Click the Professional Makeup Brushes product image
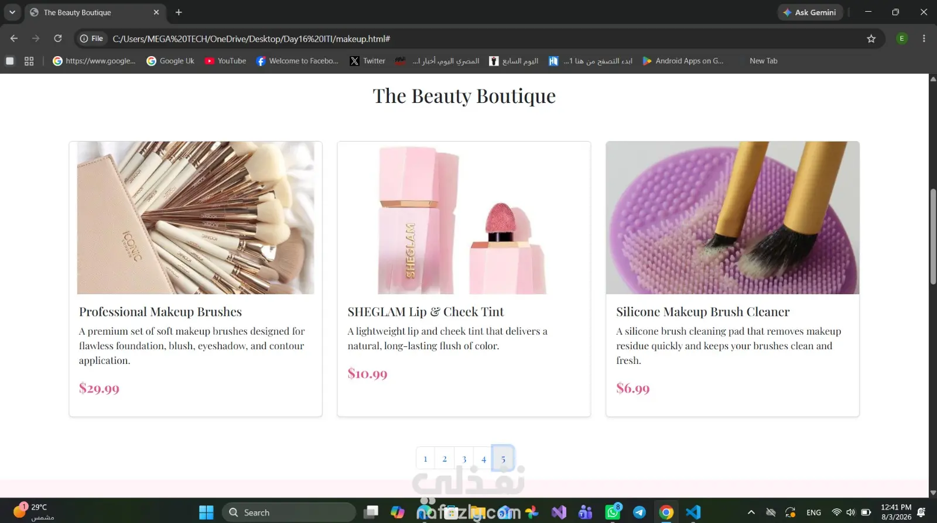The width and height of the screenshot is (937, 523). (196, 218)
